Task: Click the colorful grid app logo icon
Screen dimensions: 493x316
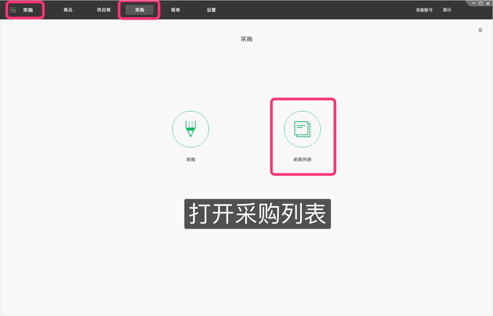Action: click(13, 10)
